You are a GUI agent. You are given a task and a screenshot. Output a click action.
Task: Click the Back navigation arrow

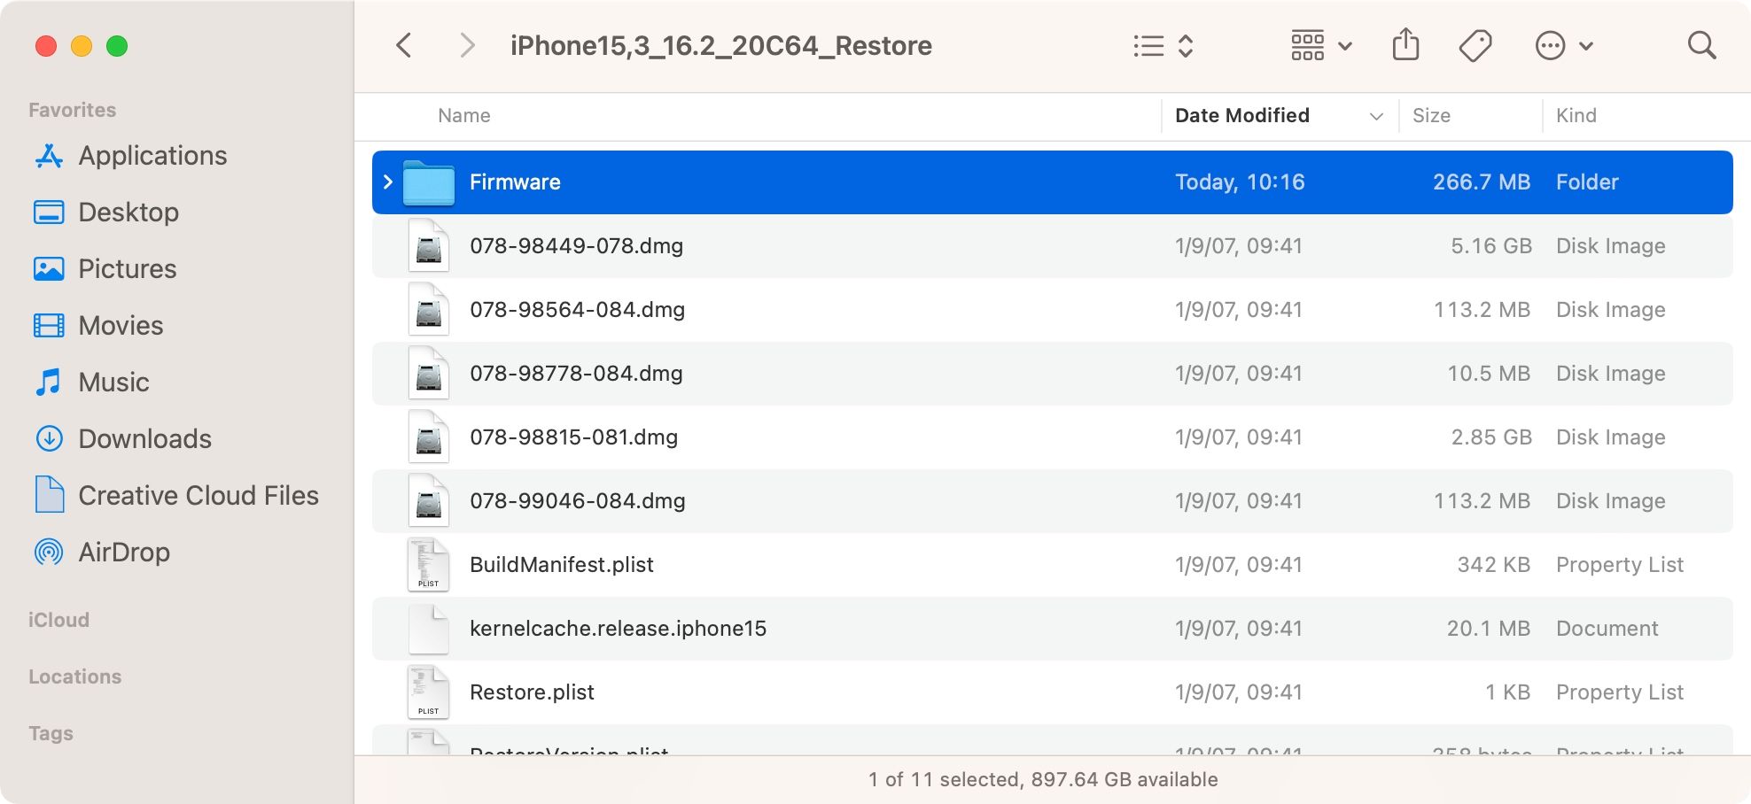[x=404, y=45]
